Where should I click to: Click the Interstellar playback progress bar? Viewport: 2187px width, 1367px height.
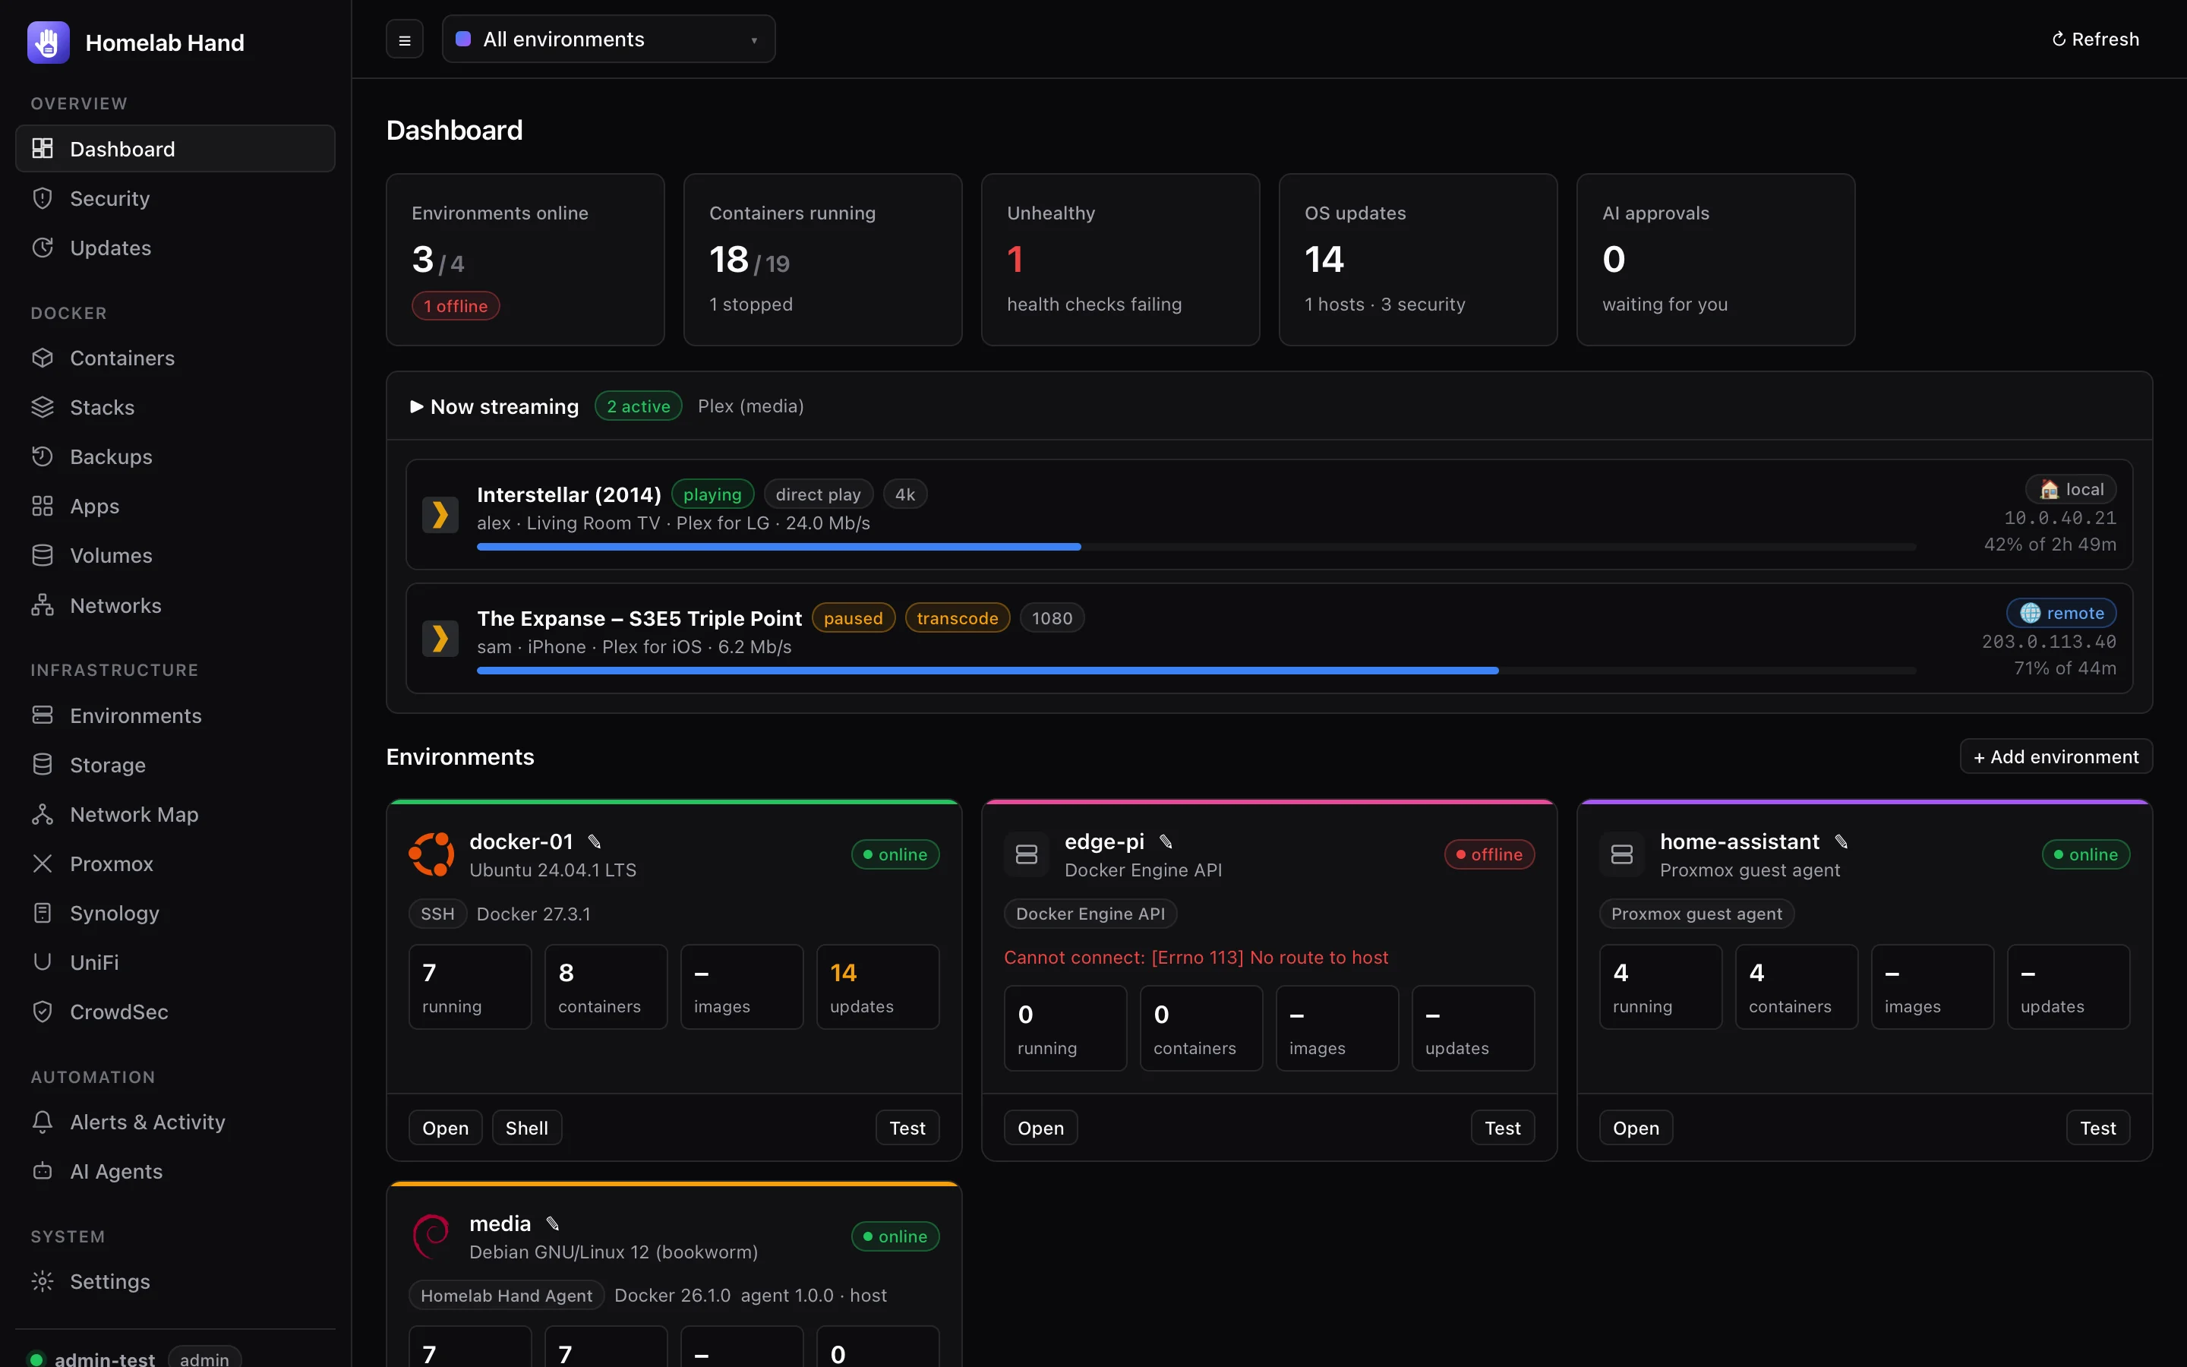pos(1197,547)
